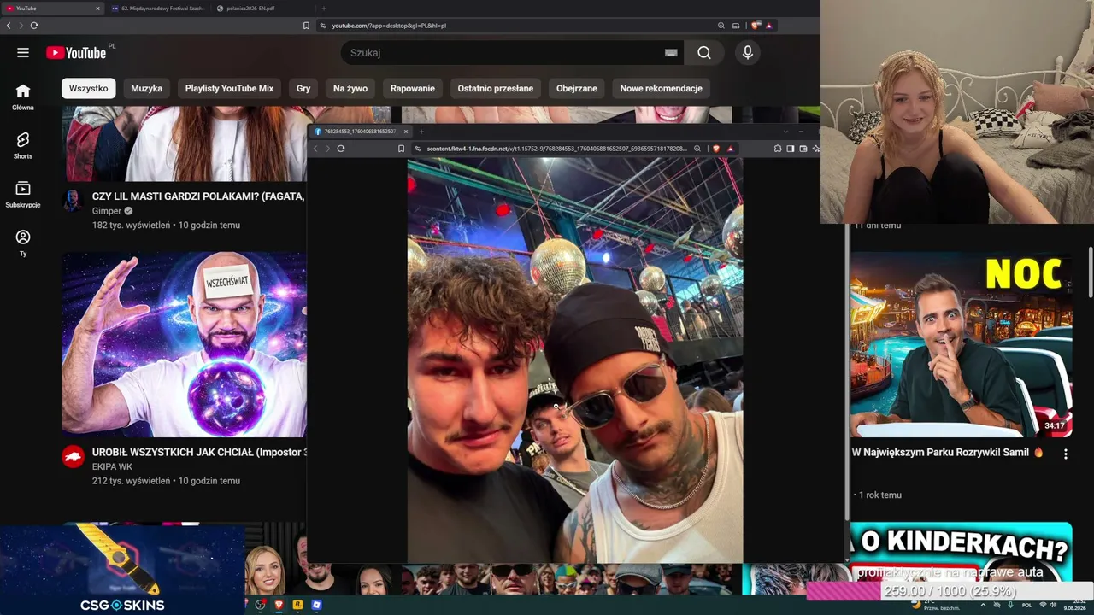Image resolution: width=1094 pixels, height=615 pixels.
Task: Open the tab search chevron in fbcdn window
Action: click(785, 132)
